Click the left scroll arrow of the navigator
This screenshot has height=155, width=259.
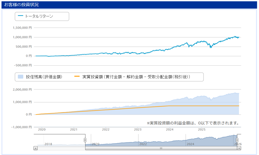click(x=36, y=148)
